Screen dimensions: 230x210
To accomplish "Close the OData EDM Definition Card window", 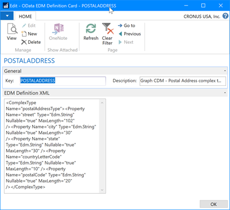I will click(x=220, y=6).
